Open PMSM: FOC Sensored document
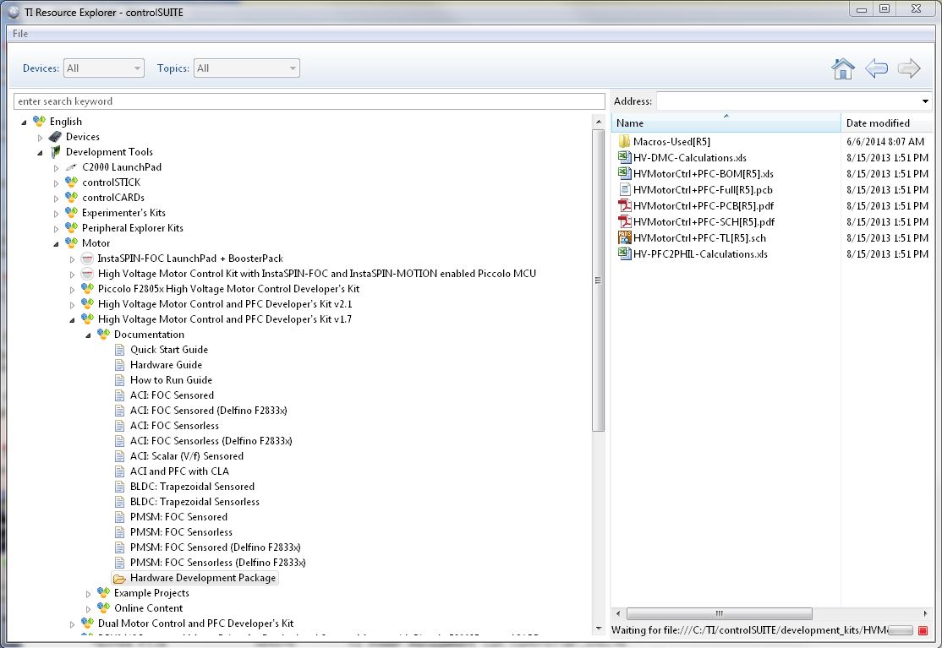This screenshot has width=942, height=648. pyautogui.click(x=178, y=517)
